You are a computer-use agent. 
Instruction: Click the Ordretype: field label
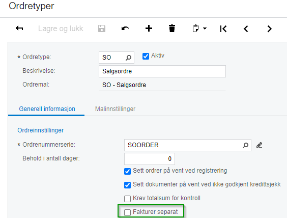[x=37, y=57]
